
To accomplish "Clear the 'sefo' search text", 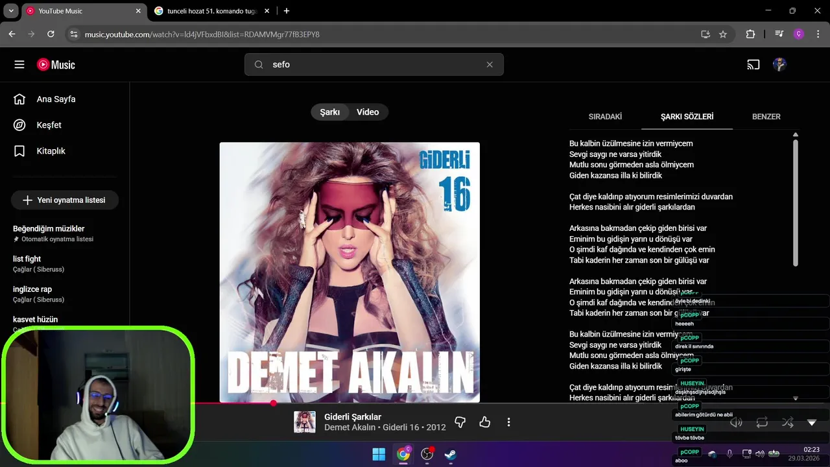I will coord(490,65).
